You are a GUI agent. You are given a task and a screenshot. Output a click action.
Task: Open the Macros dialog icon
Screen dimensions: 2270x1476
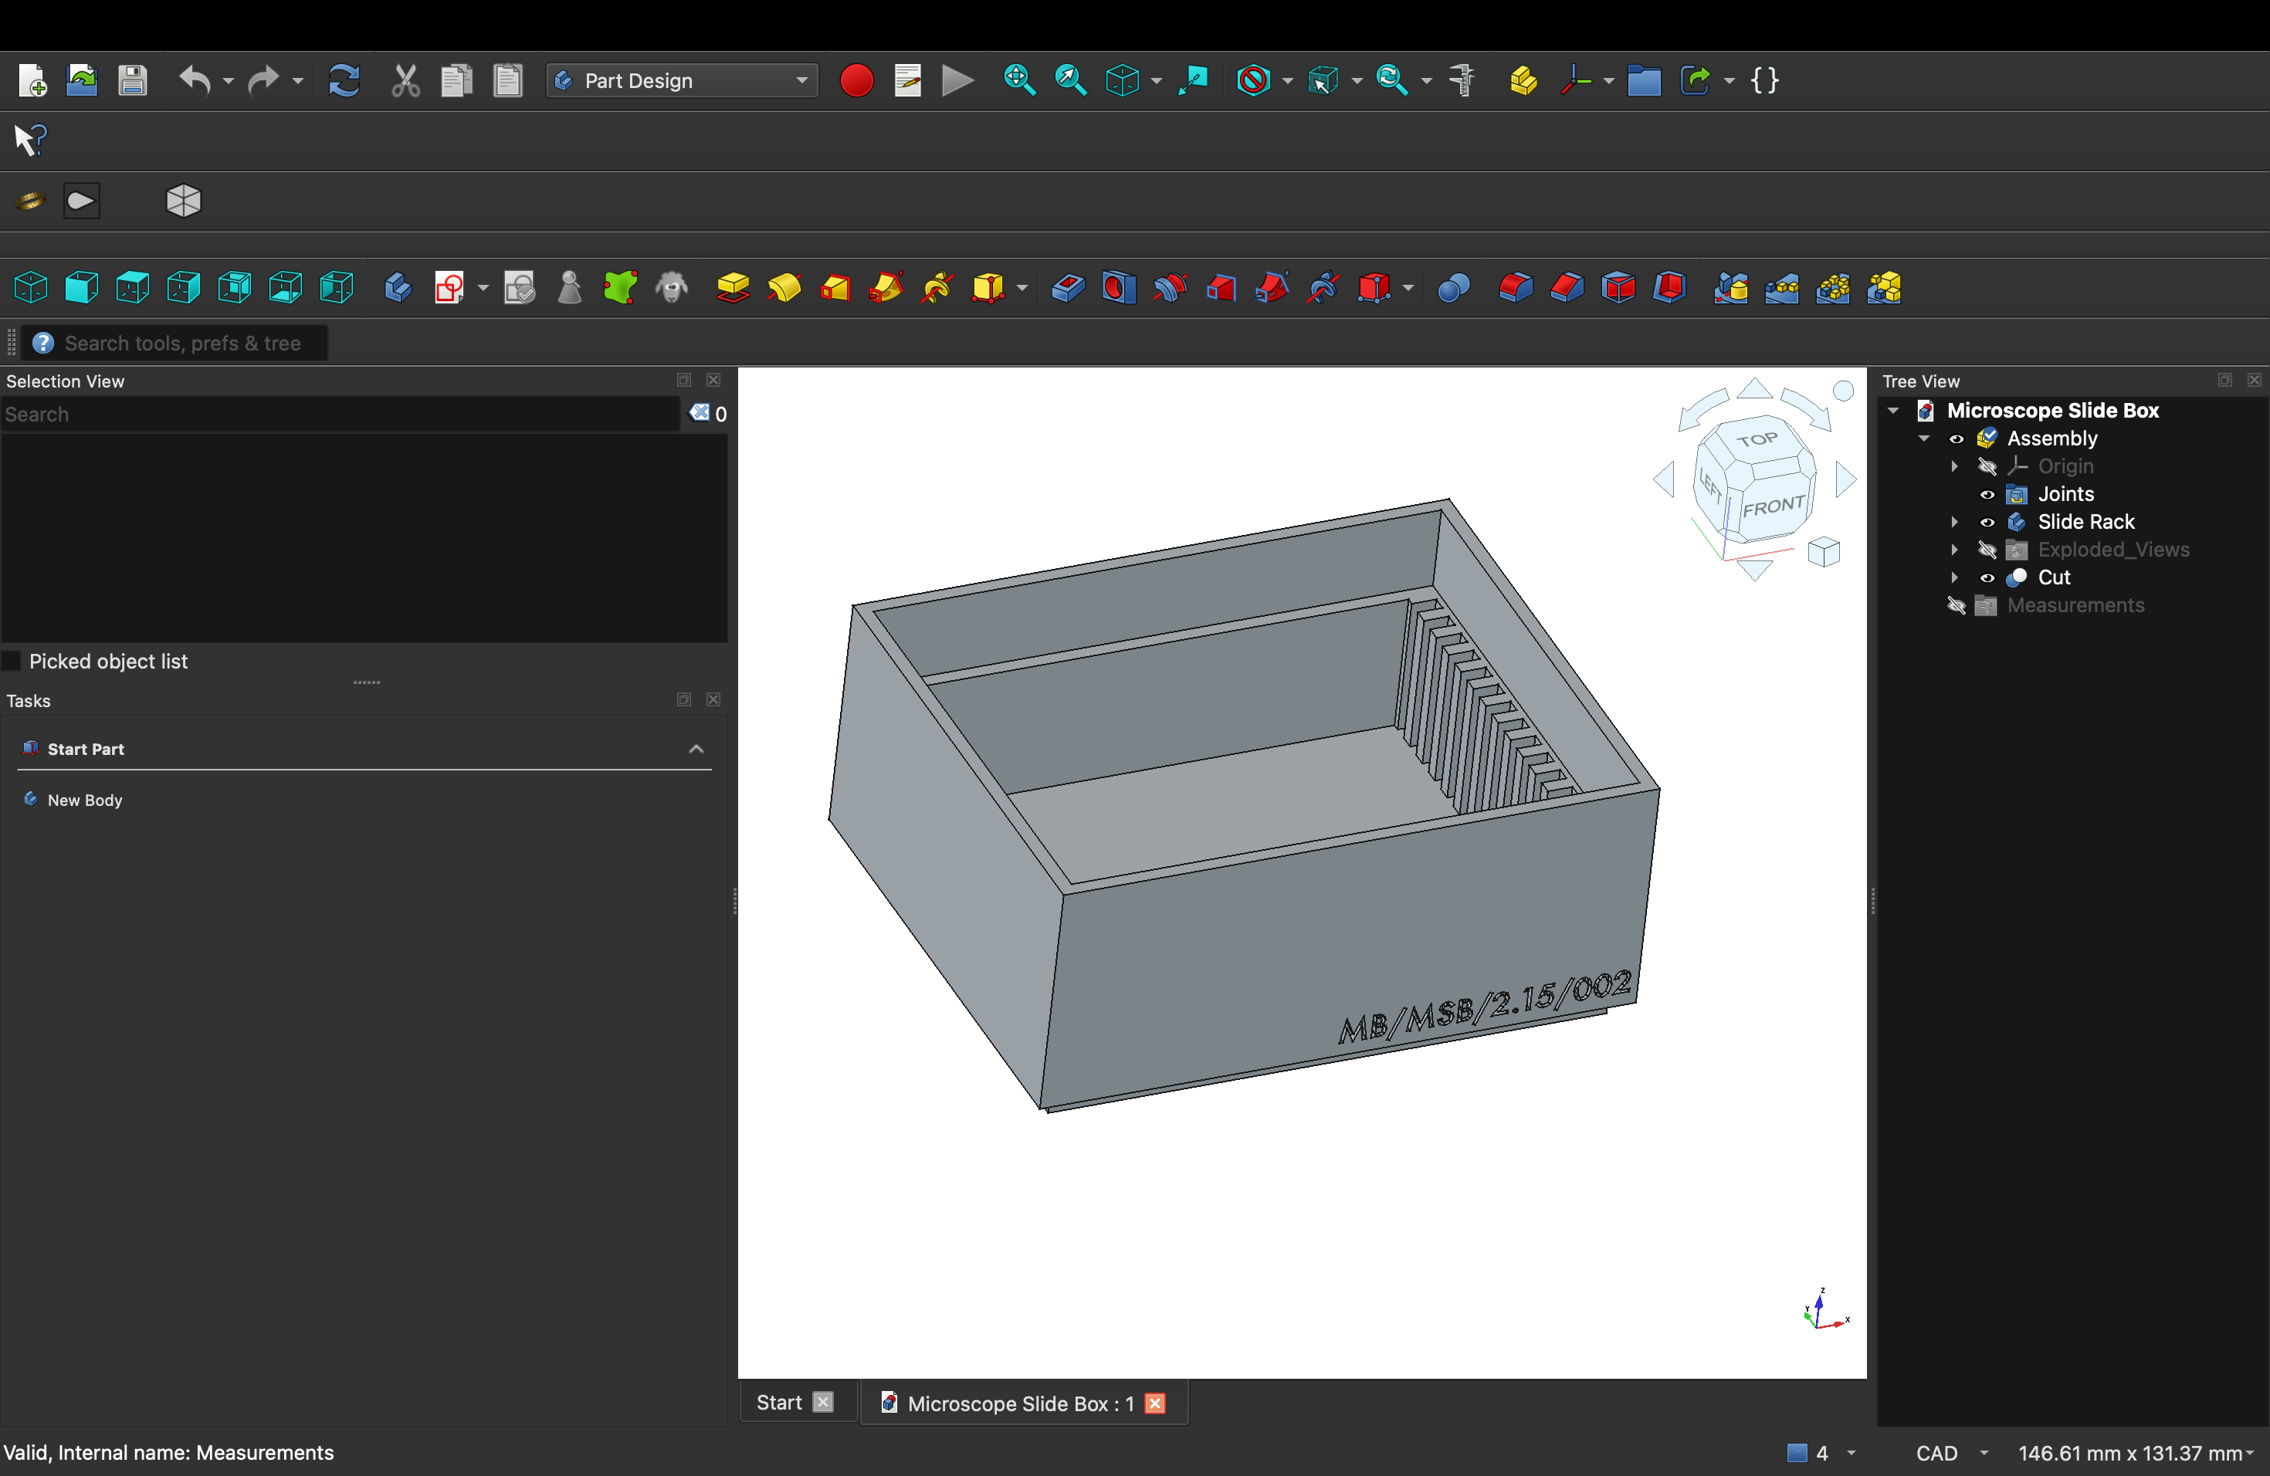[908, 81]
